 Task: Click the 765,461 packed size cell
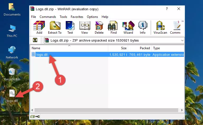pos(140,55)
